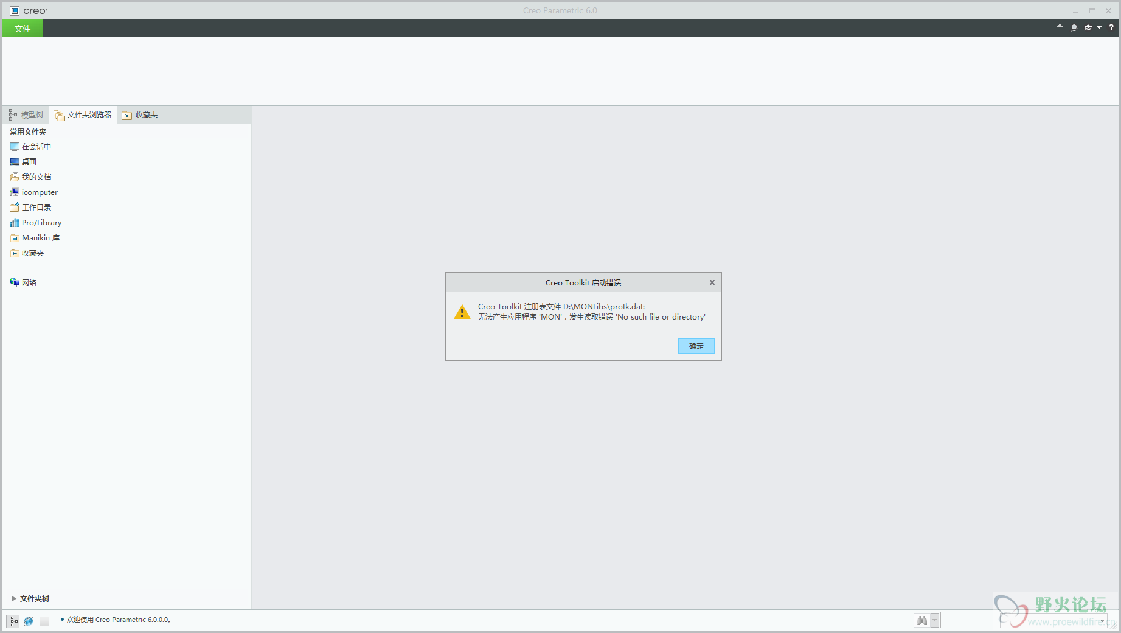Click the 常用文件夹 heading

(28, 131)
